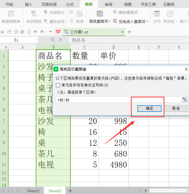This screenshot has height=194, width=189.
Task: Click the undo arrow icon
Action: 36,32
